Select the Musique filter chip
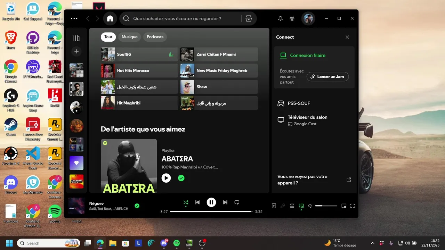The width and height of the screenshot is (445, 250). pyautogui.click(x=130, y=37)
